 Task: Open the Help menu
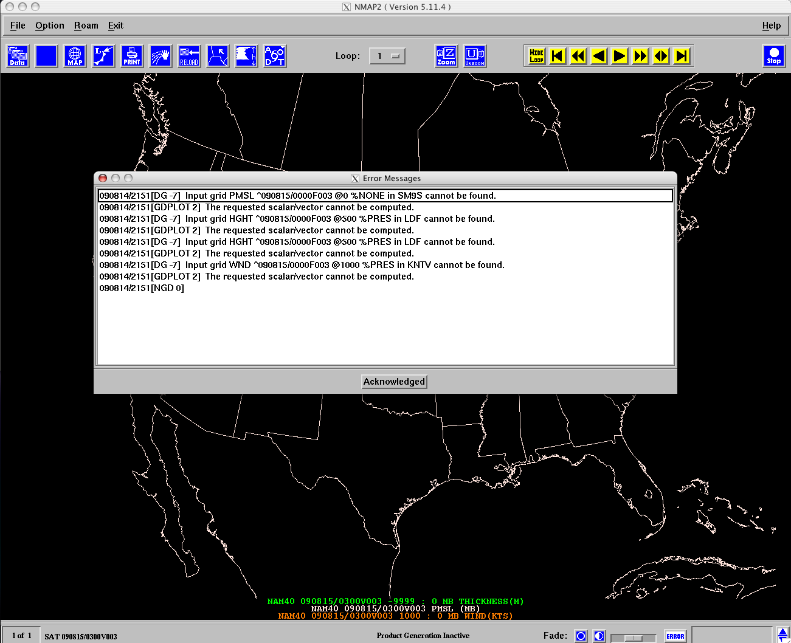point(771,26)
